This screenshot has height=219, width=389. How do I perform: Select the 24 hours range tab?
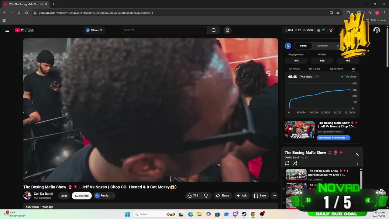coord(294,69)
